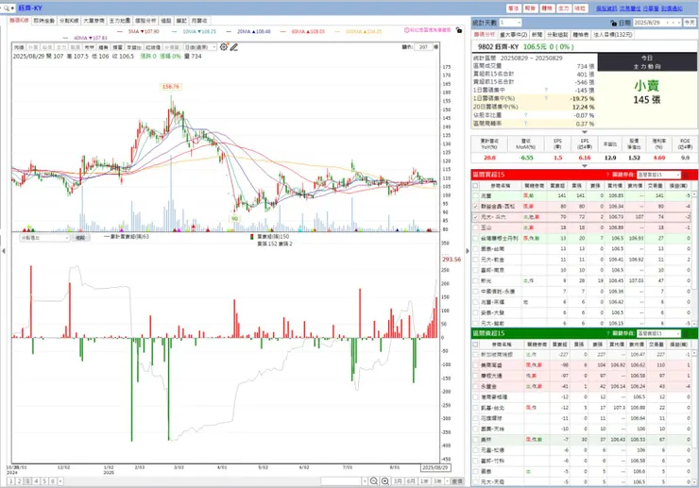Click the 207 field next to 顯示
This screenshot has width=699, height=488.
(x=423, y=47)
